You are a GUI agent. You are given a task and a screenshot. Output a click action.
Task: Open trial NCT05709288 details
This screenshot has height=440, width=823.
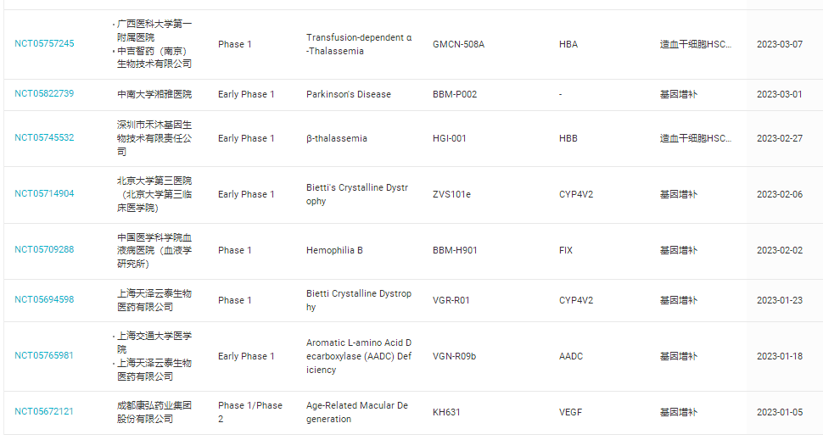44,250
